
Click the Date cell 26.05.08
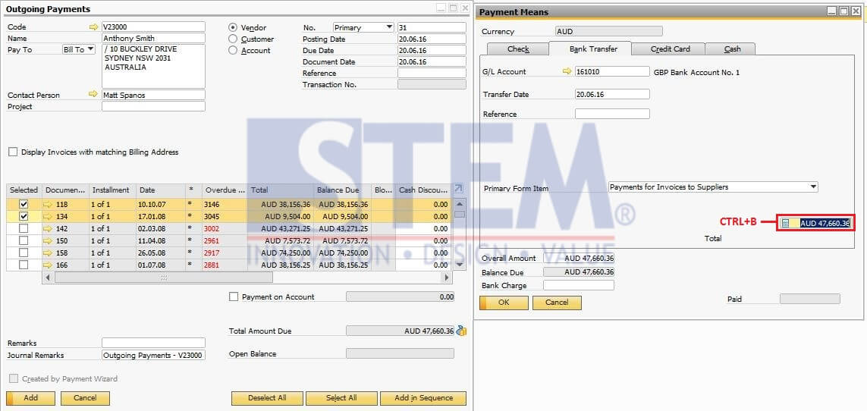161,253
